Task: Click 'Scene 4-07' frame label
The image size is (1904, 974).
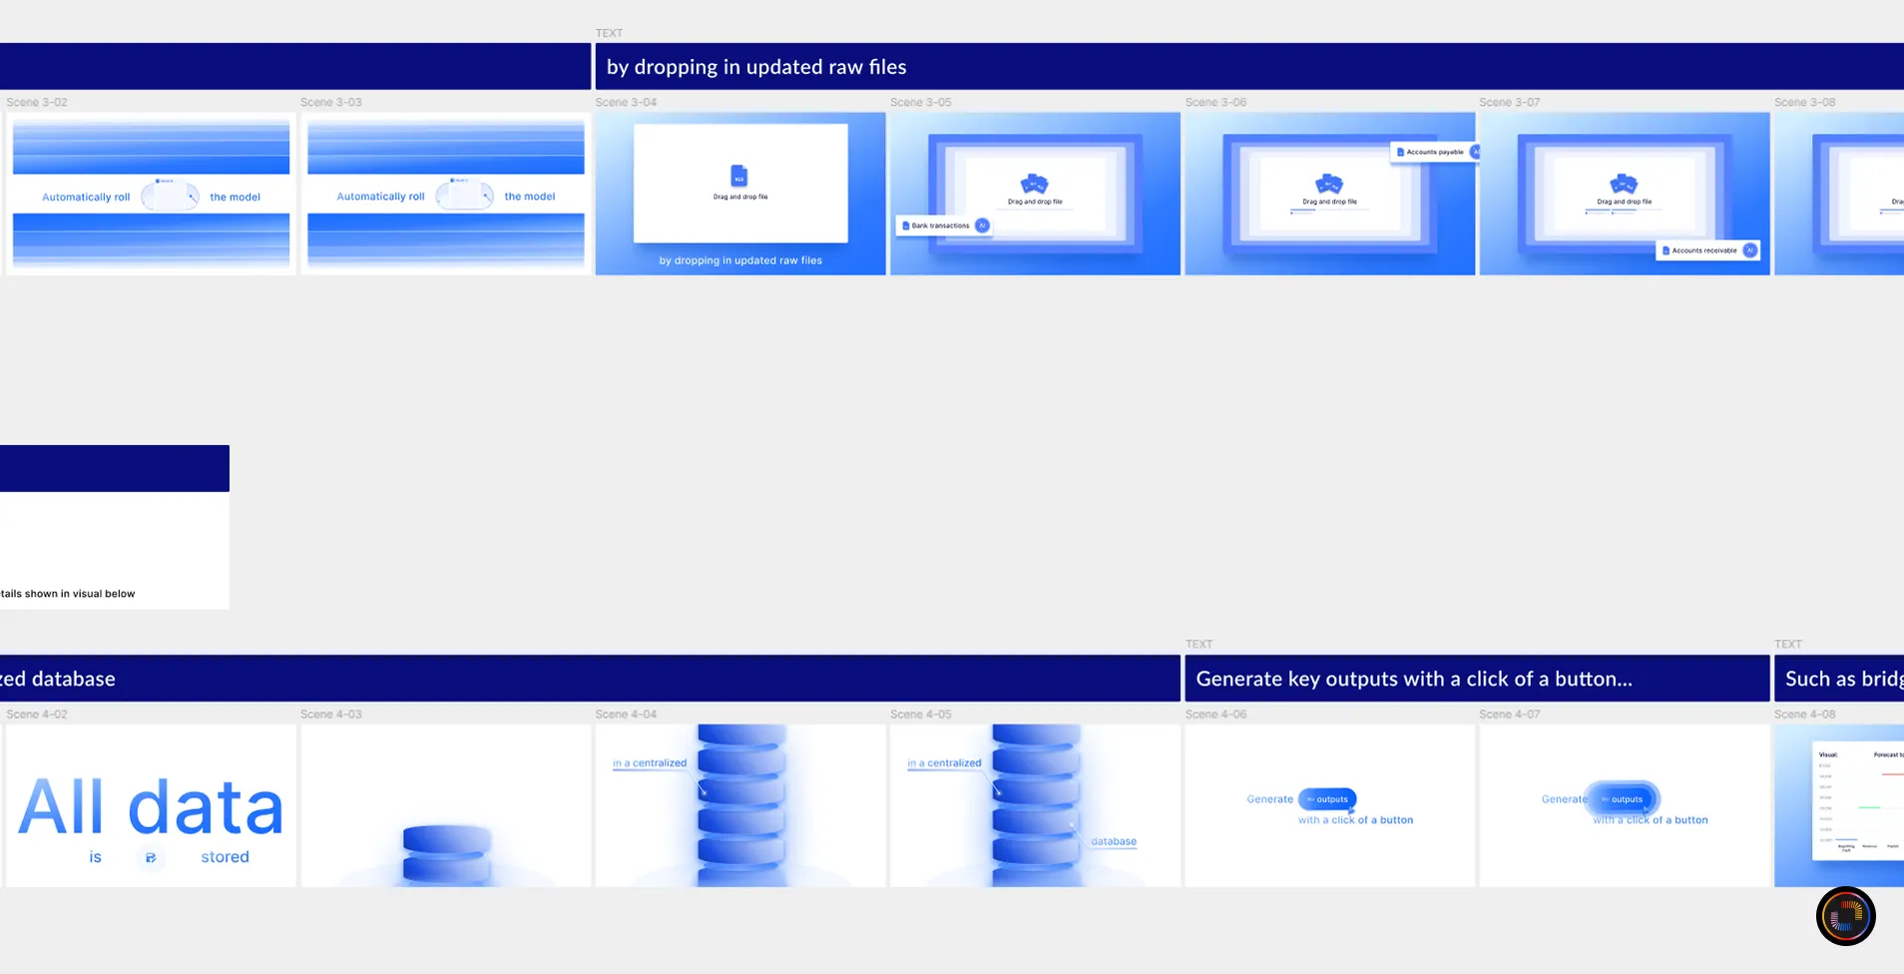Action: click(x=1510, y=715)
